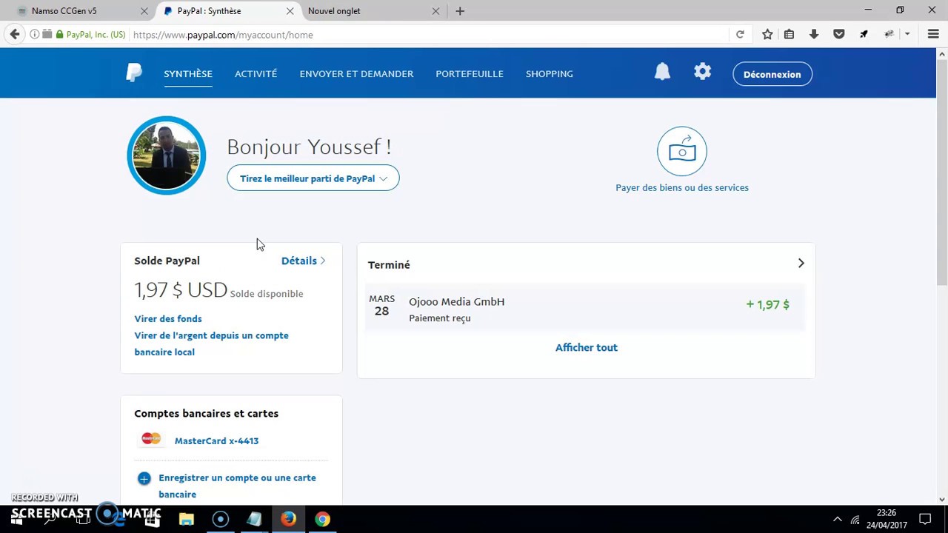Open the notifications bell

tap(662, 72)
